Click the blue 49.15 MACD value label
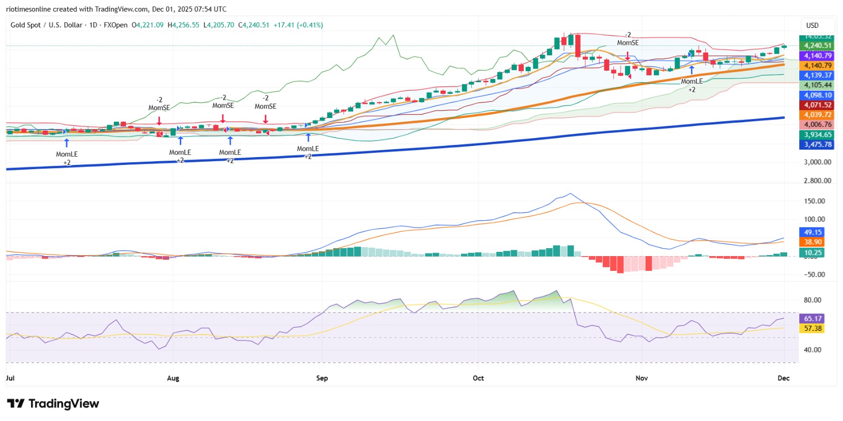 [812, 232]
